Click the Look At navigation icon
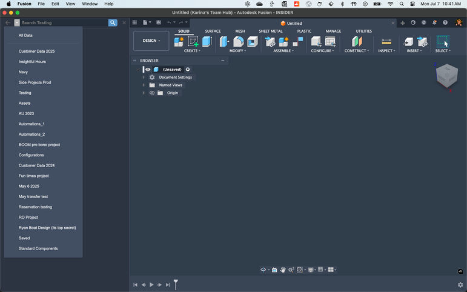467x292 pixels. (x=274, y=270)
